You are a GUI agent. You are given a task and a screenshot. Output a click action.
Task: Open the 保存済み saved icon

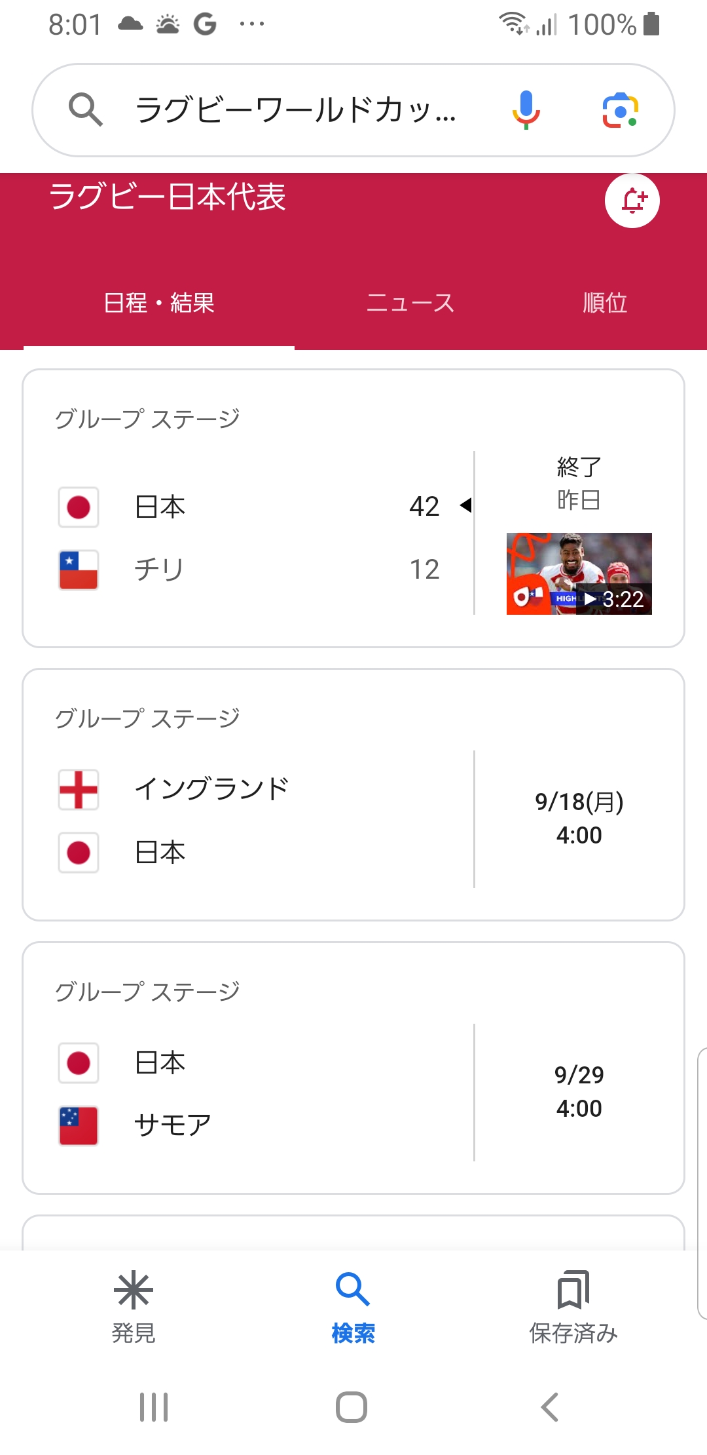click(573, 1290)
